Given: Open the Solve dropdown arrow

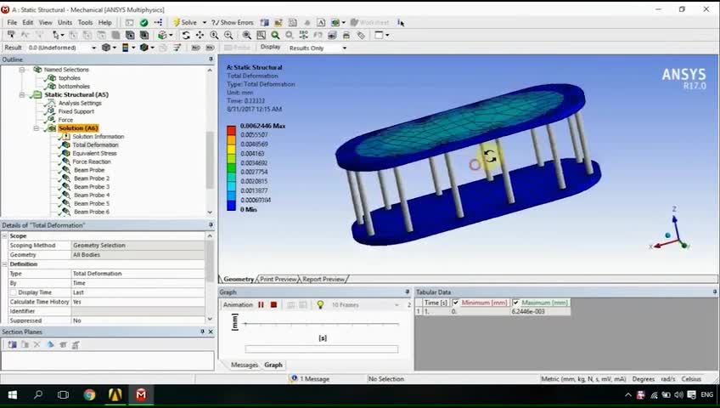Looking at the screenshot, I should [x=205, y=22].
